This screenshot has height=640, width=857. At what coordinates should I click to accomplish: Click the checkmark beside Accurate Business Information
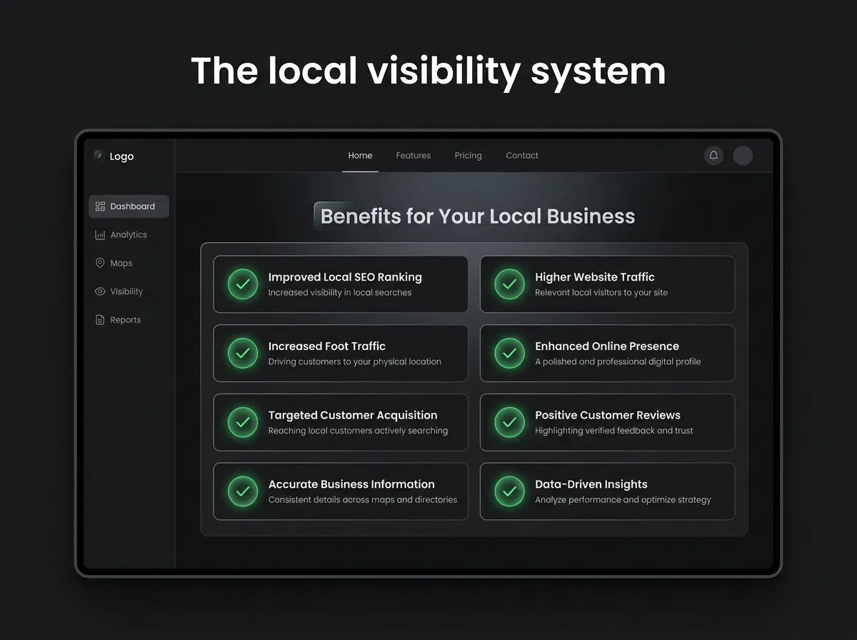[x=243, y=491]
